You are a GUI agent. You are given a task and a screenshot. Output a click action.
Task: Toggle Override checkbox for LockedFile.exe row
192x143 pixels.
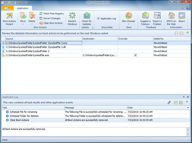[x=135, y=55]
